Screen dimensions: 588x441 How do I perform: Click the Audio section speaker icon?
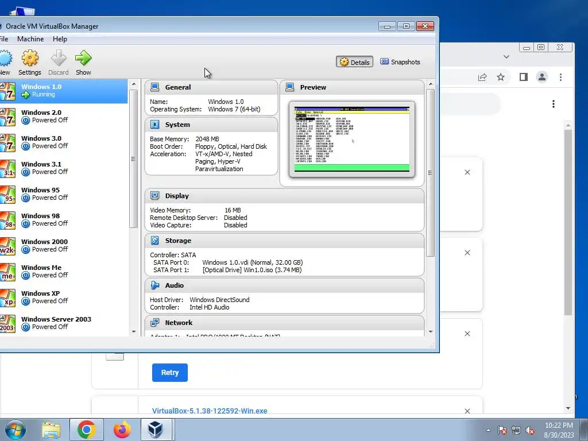click(154, 285)
